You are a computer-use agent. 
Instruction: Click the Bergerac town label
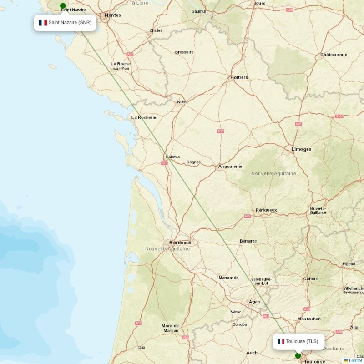[248, 241]
